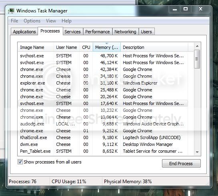Viewport: 218px width, 196px height.
Task: Click the scrollbar up arrow
Action: click(x=197, y=46)
